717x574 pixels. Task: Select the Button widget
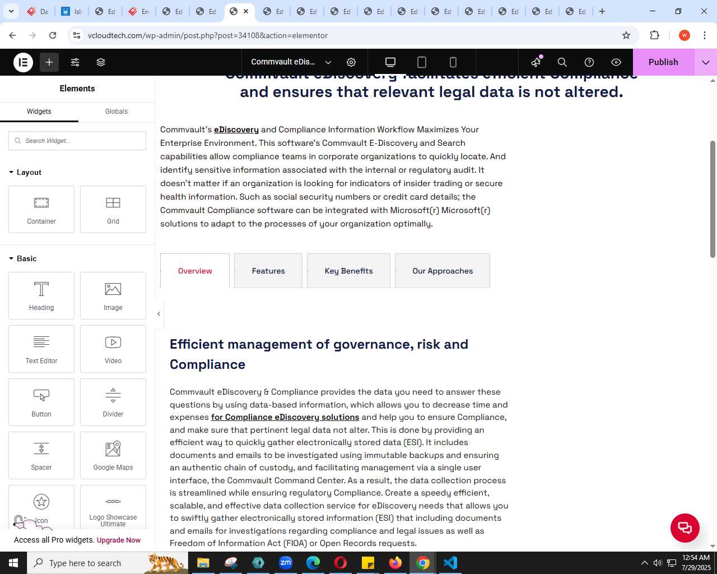click(41, 402)
